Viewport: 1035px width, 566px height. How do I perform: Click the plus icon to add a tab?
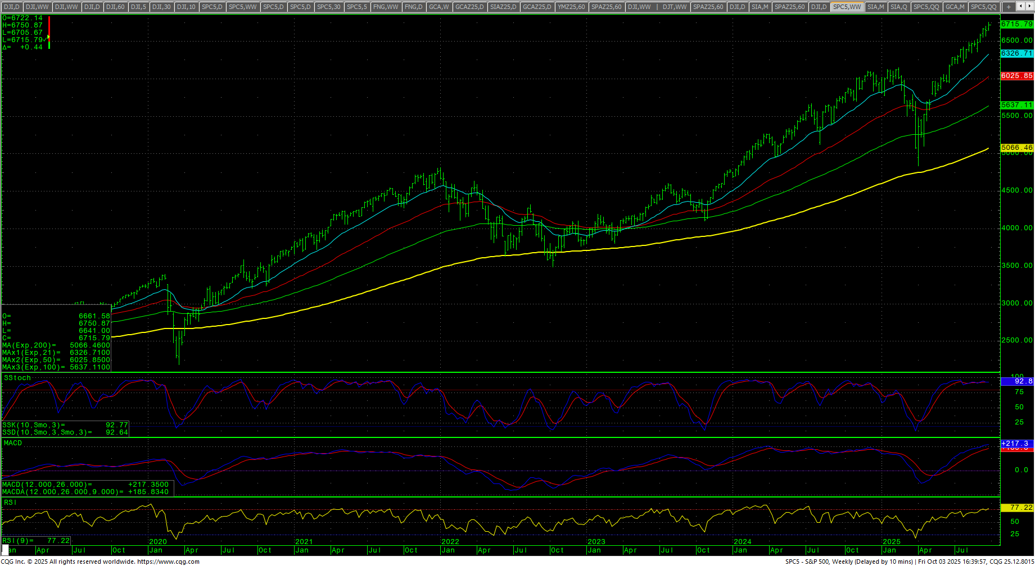coord(1009,7)
